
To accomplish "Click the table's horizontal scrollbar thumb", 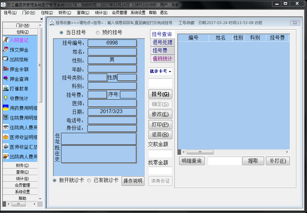I will coord(200,152).
